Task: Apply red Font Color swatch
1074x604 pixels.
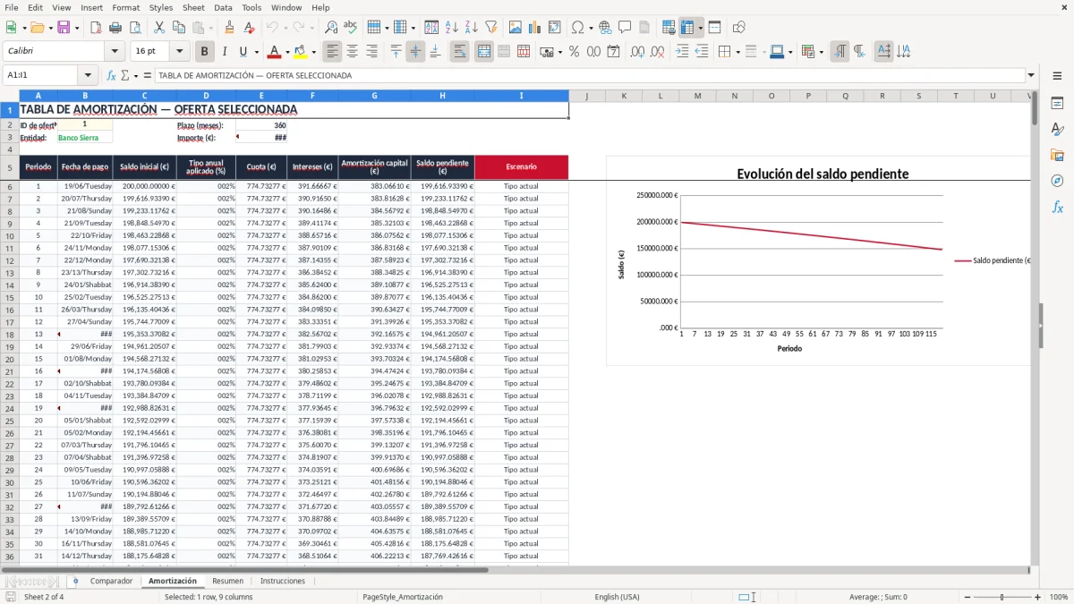Action: (x=275, y=52)
